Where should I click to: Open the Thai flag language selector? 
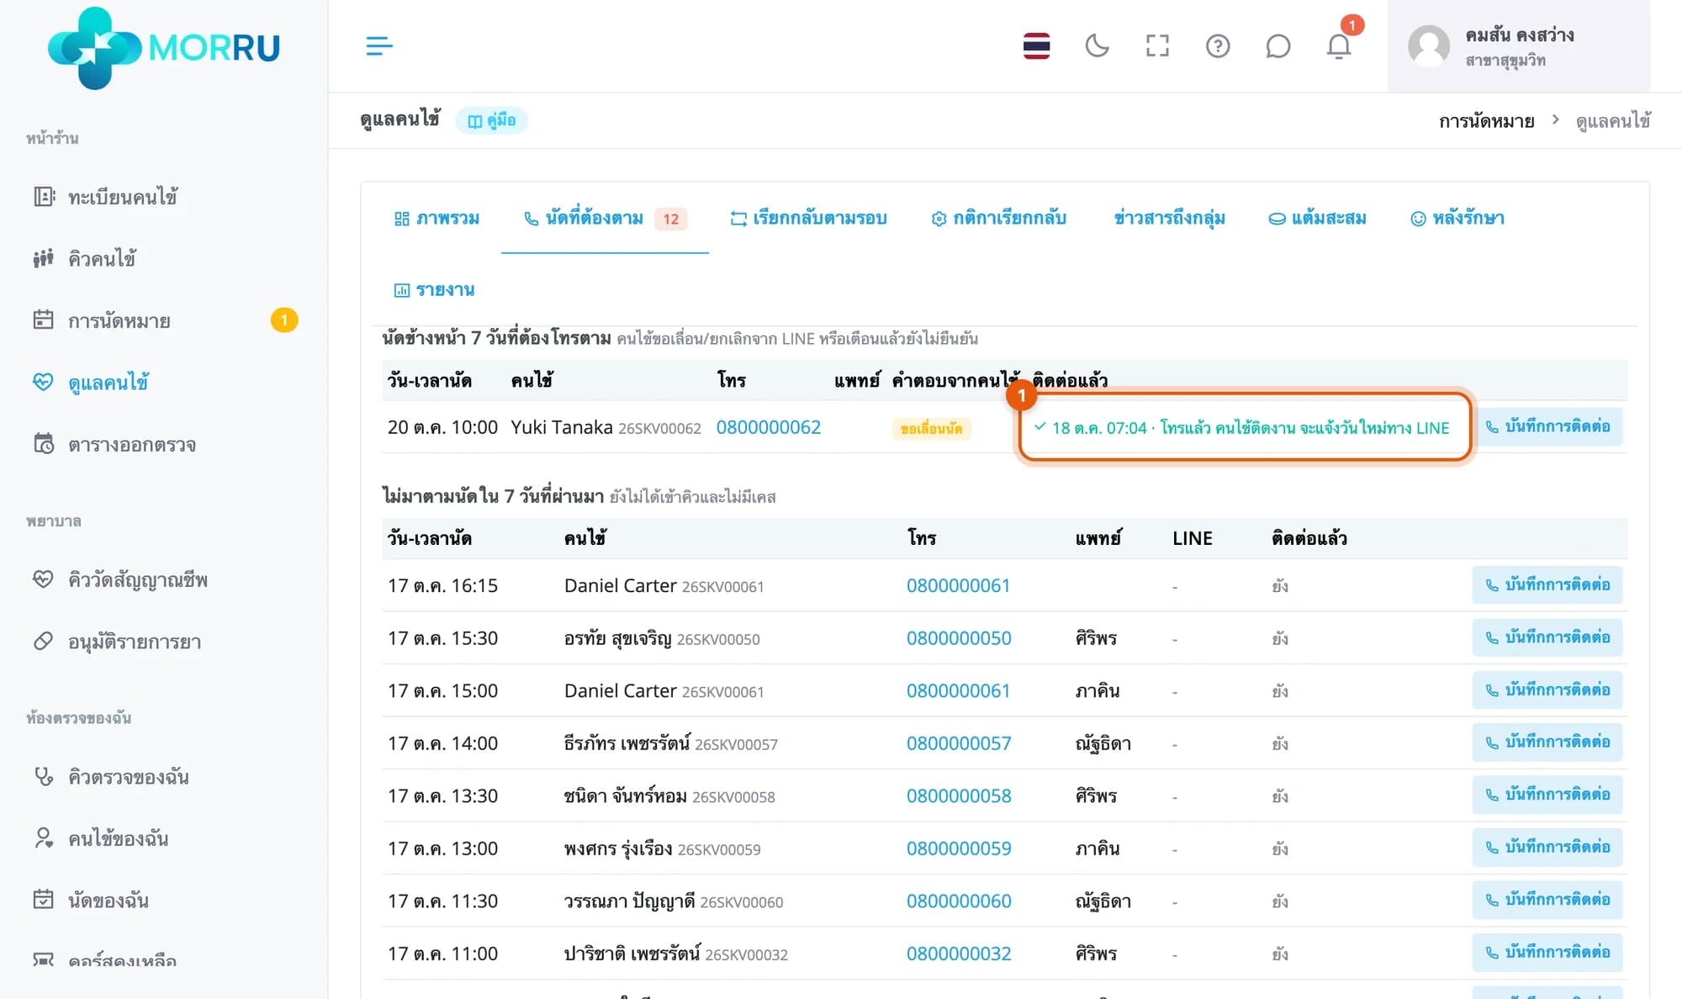(x=1036, y=45)
